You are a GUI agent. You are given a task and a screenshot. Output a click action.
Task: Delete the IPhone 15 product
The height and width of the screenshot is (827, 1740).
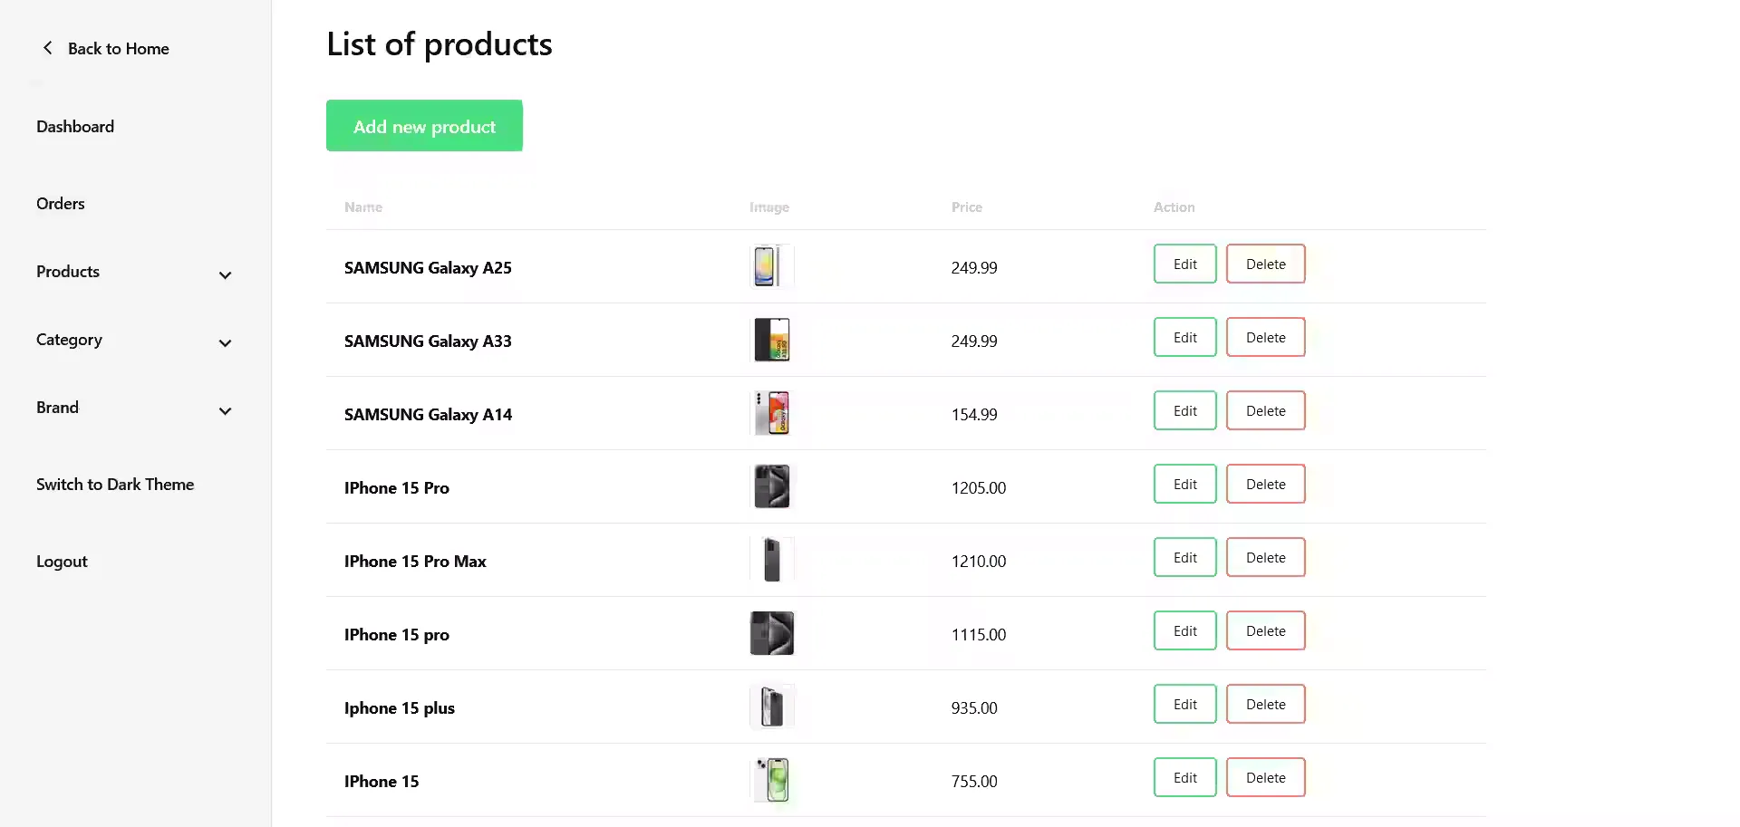coord(1265,777)
